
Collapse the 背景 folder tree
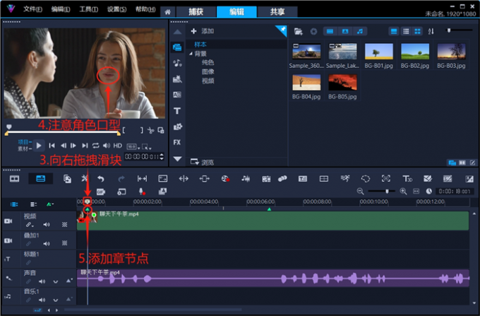tap(191, 54)
